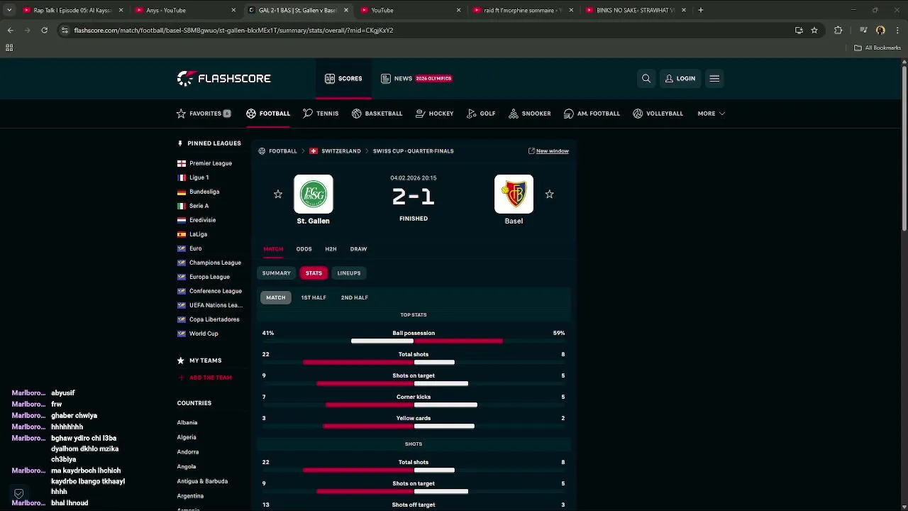Expand the tab search dropdown arrow
908x511 pixels.
click(x=9, y=10)
